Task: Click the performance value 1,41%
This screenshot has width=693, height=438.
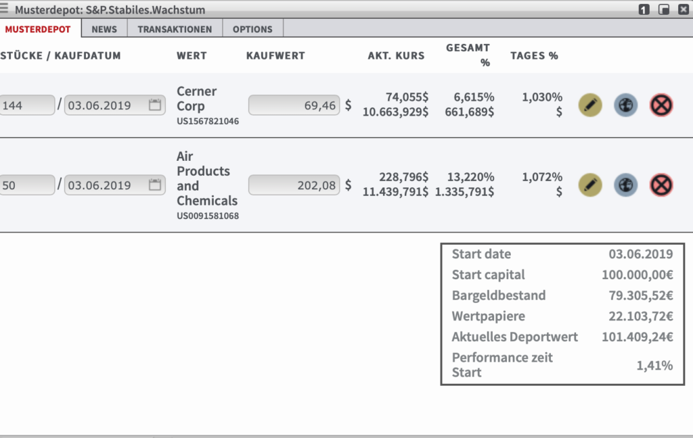Action: pos(654,366)
